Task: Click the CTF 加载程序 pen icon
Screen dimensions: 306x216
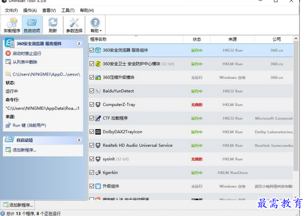Action: 98,118
